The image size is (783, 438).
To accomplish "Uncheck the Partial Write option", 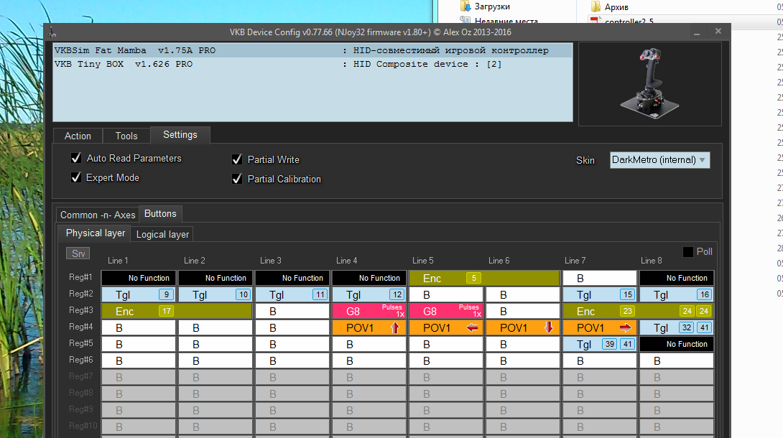I will (237, 159).
